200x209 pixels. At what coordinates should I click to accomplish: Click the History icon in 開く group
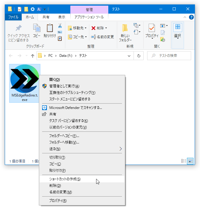tap(163, 39)
